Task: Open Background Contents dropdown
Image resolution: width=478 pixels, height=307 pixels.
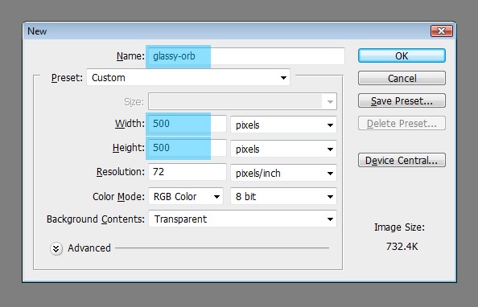Action: (x=242, y=219)
